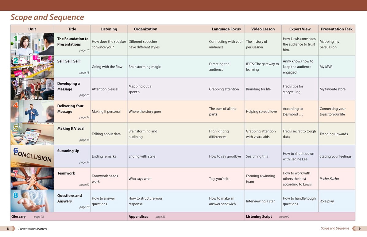This screenshot has height=237, width=367.
Task: Open the Glossary page 78 entry
Action: (28, 216)
